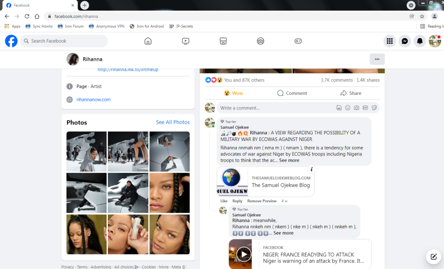Click the browser address bar URL
Image resolution: width=444 pixels, height=269 pixels.
point(76,16)
